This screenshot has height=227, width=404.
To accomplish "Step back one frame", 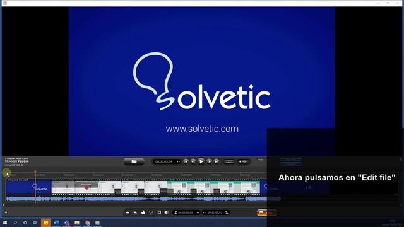I will 193,161.
